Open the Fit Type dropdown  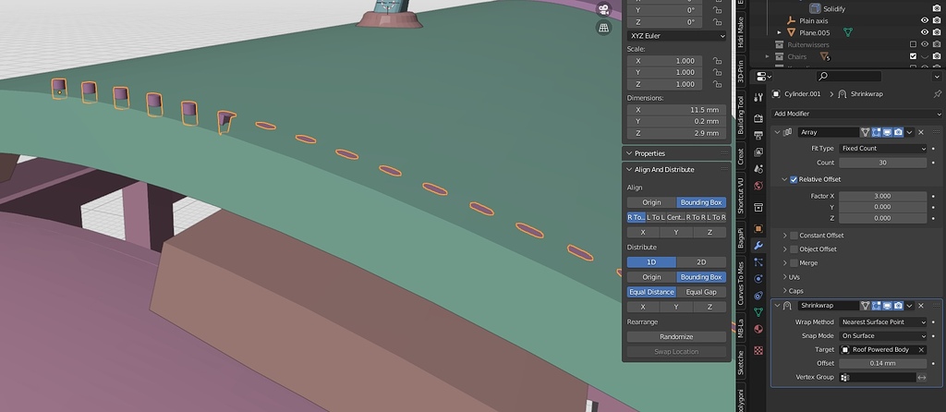[882, 149]
